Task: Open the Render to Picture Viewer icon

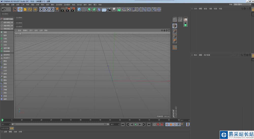Action: [68, 9]
